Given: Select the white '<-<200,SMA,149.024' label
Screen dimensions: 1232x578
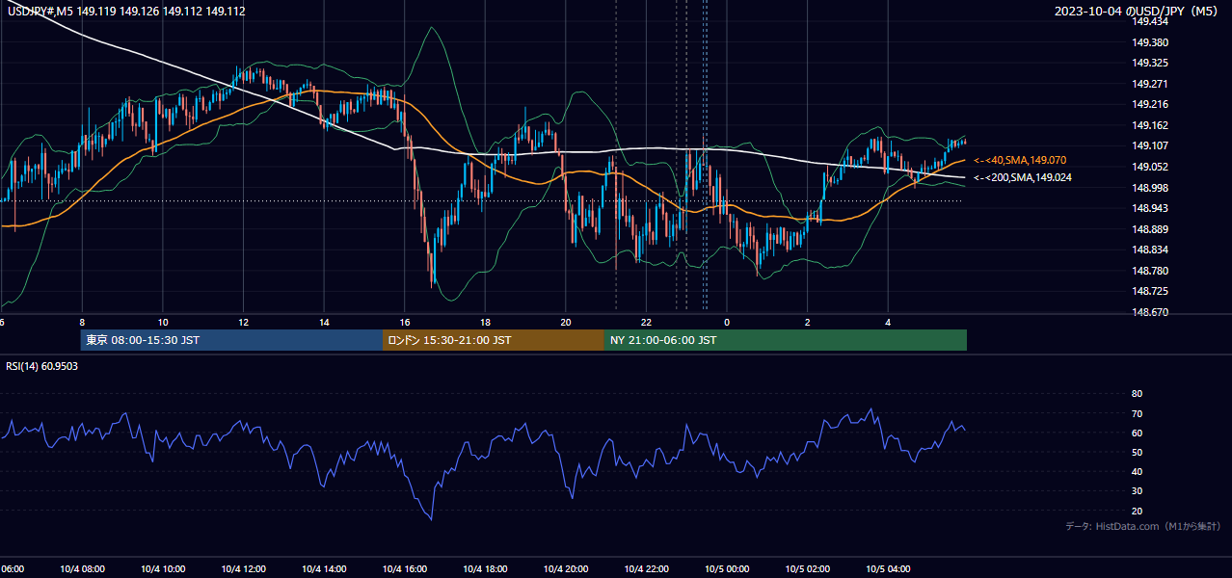Looking at the screenshot, I should 1023,177.
